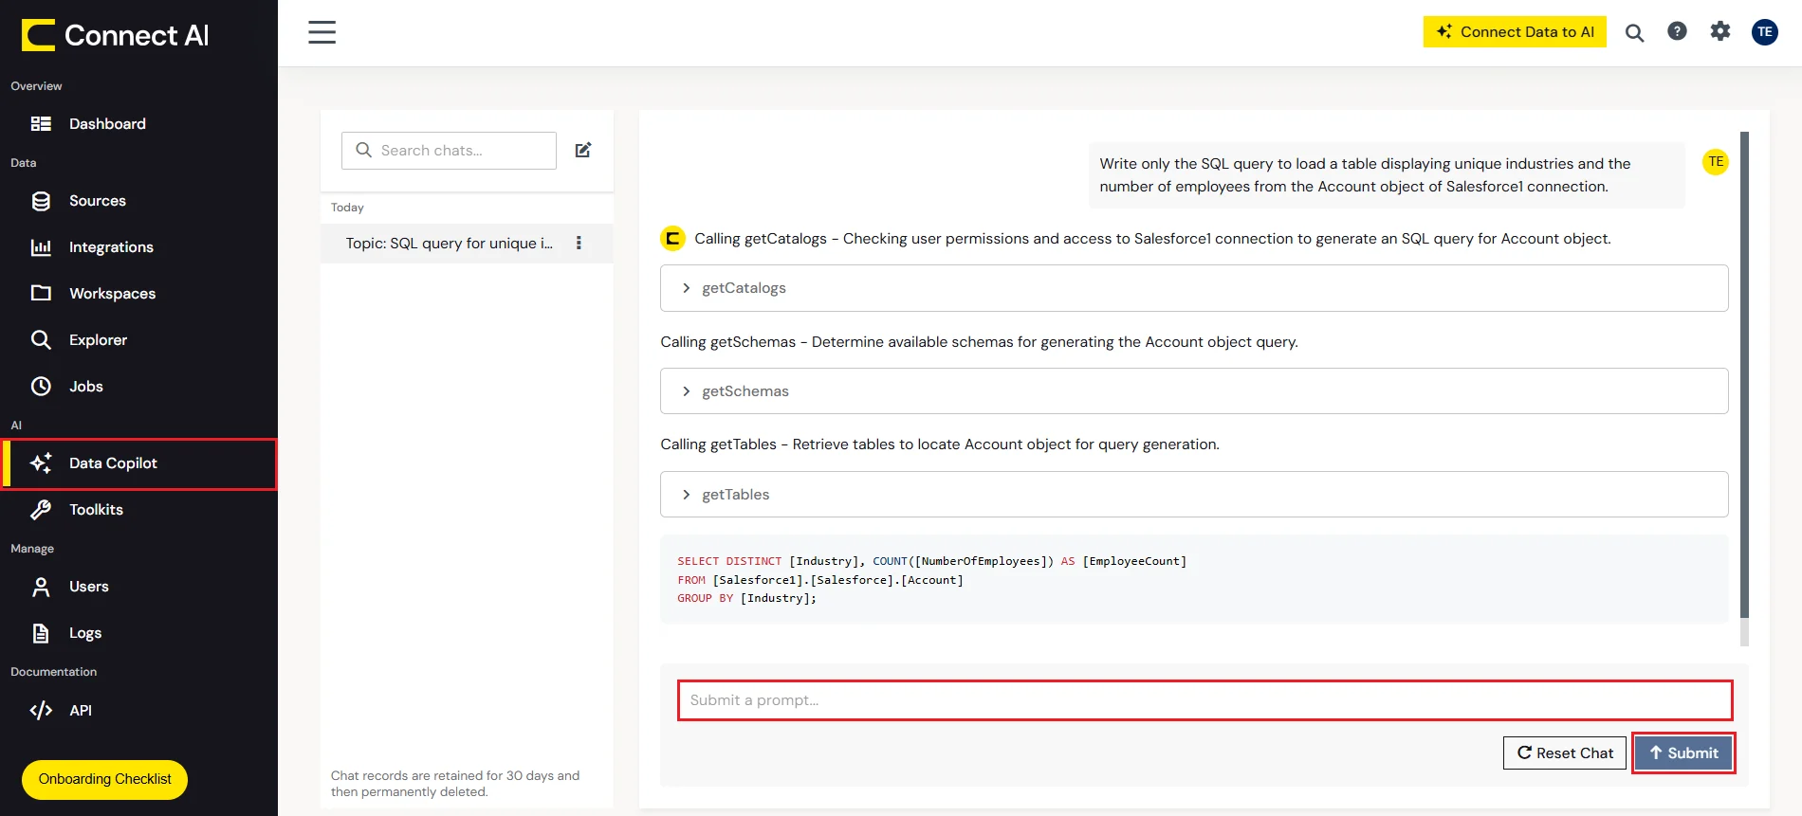Focus the Submit a prompt field
1802x816 pixels.
1204,700
